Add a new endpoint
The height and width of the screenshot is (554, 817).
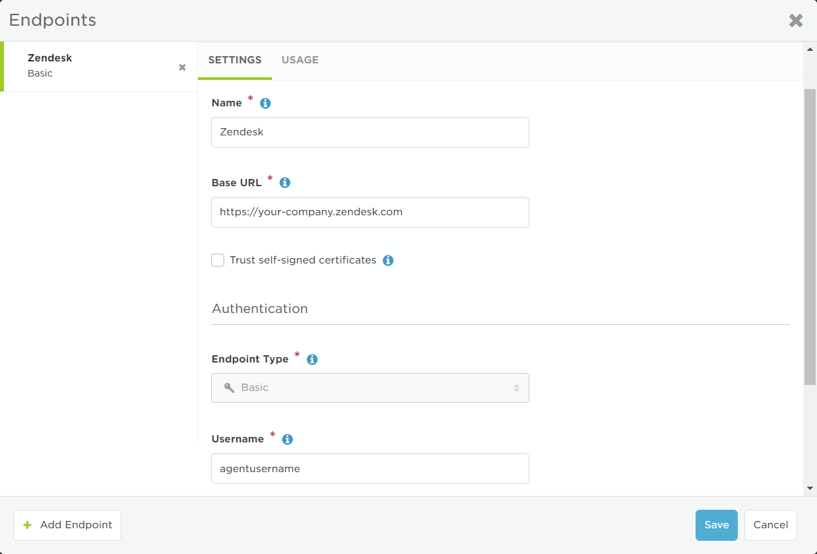67,525
